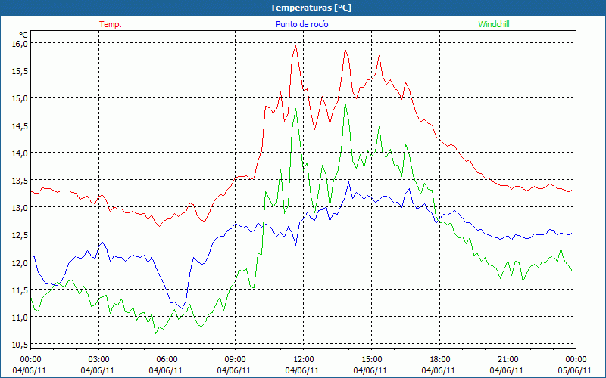Click the '°C' unit label on the axis
This screenshot has height=378, width=606.
click(23, 34)
